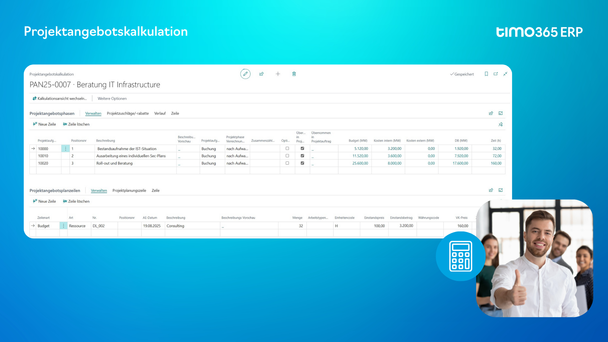
Task: Expand Projektangebotsplanzeilen section to full view
Action: [500, 190]
